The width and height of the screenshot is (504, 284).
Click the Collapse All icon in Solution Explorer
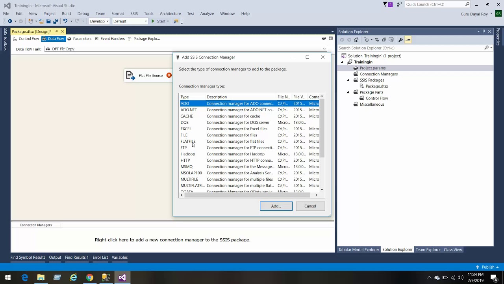pyautogui.click(x=384, y=40)
